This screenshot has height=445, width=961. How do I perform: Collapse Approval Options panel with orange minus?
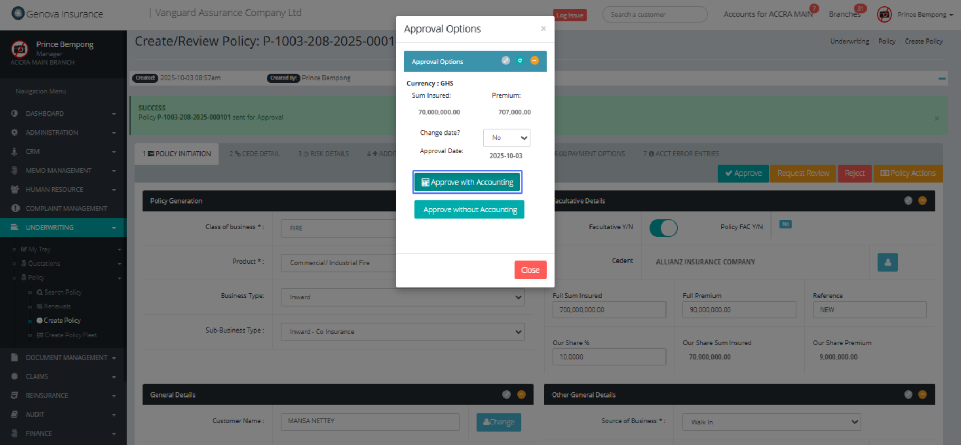point(535,61)
